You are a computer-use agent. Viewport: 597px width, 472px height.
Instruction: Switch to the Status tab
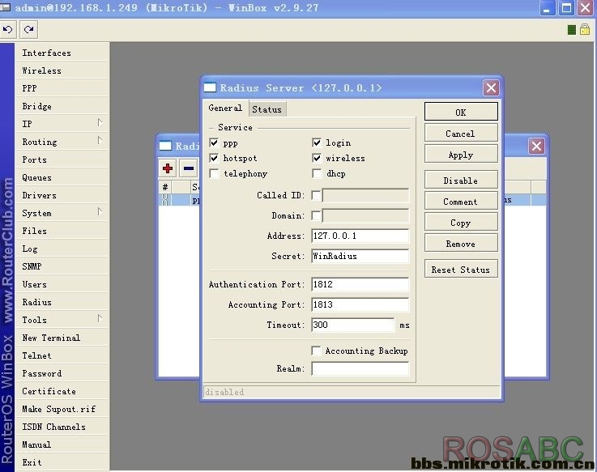pyautogui.click(x=267, y=109)
